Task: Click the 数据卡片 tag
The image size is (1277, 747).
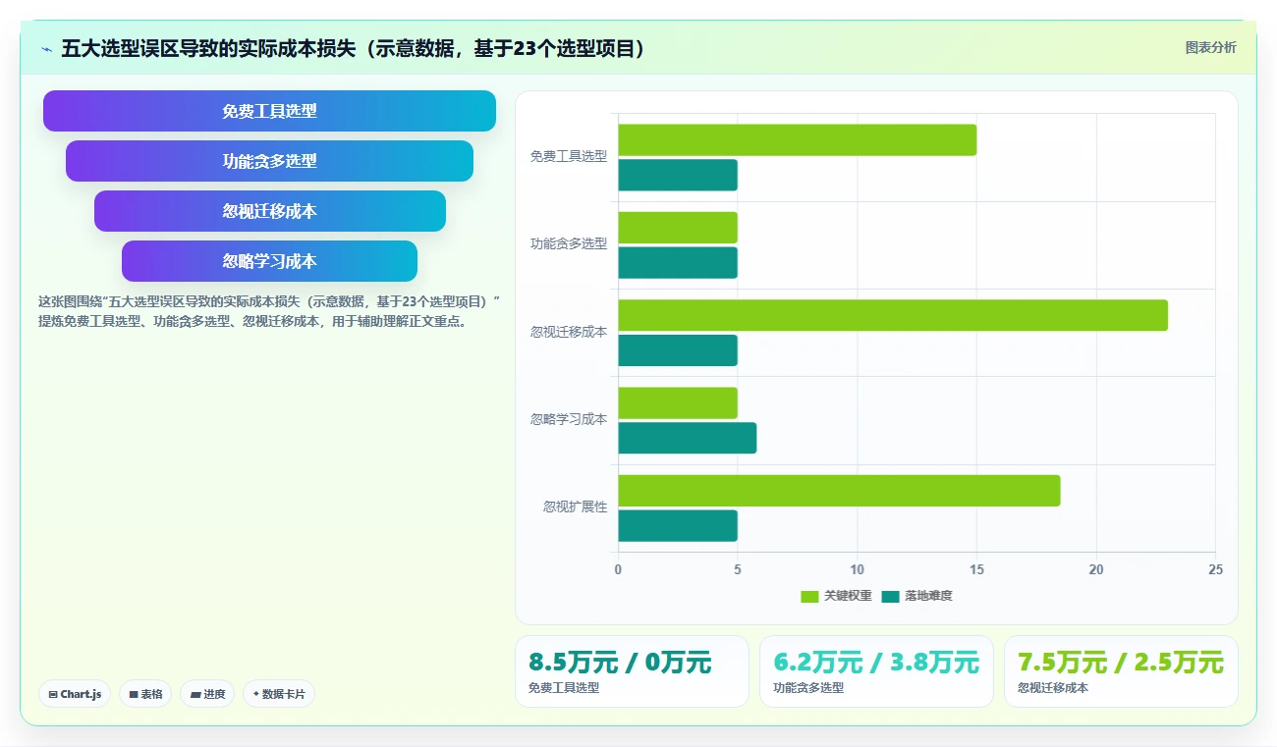Action: pos(279,694)
